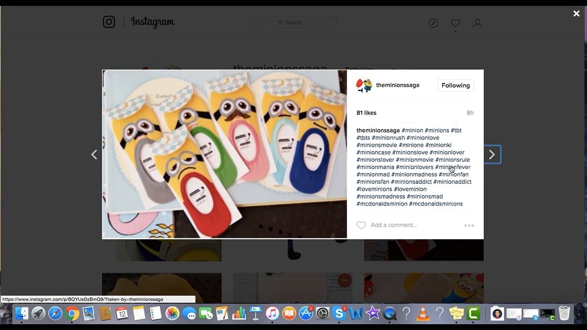Open VLC media player from the Dock
Image resolution: width=587 pixels, height=330 pixels.
coord(423,313)
